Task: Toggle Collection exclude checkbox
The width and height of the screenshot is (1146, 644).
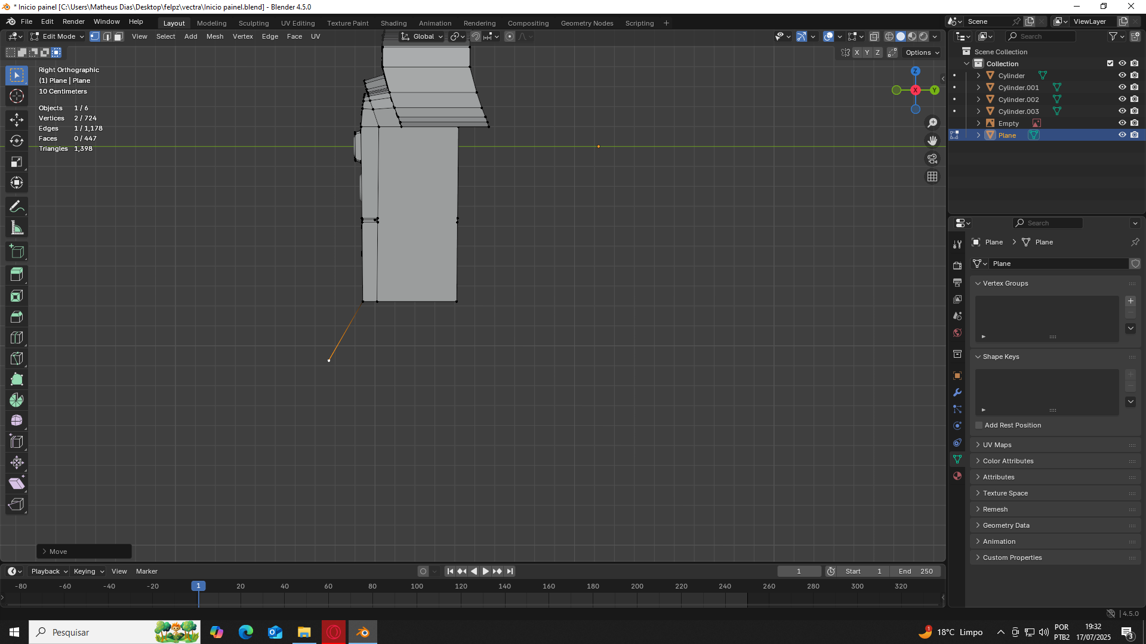Action: click(x=1110, y=63)
